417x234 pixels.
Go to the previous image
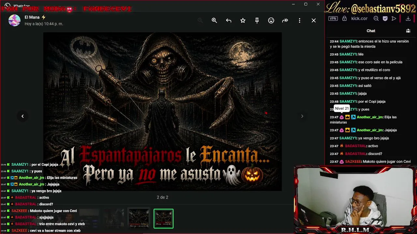22,116
